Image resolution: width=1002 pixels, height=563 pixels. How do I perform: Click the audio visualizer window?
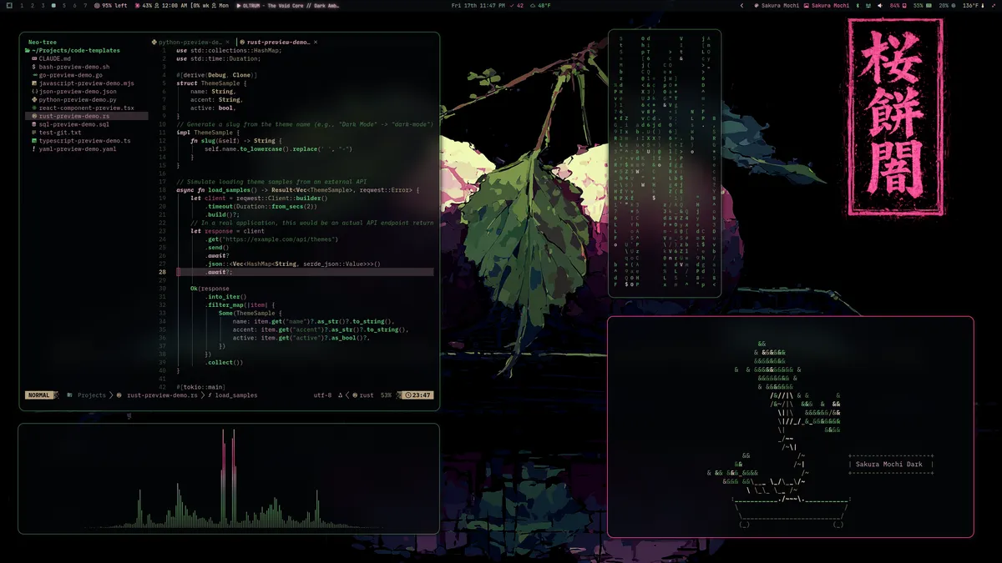[x=229, y=479]
